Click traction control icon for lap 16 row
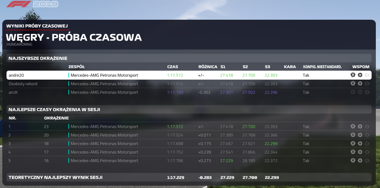Image resolution: width=380 pixels, height=188 pixels. (x=353, y=160)
